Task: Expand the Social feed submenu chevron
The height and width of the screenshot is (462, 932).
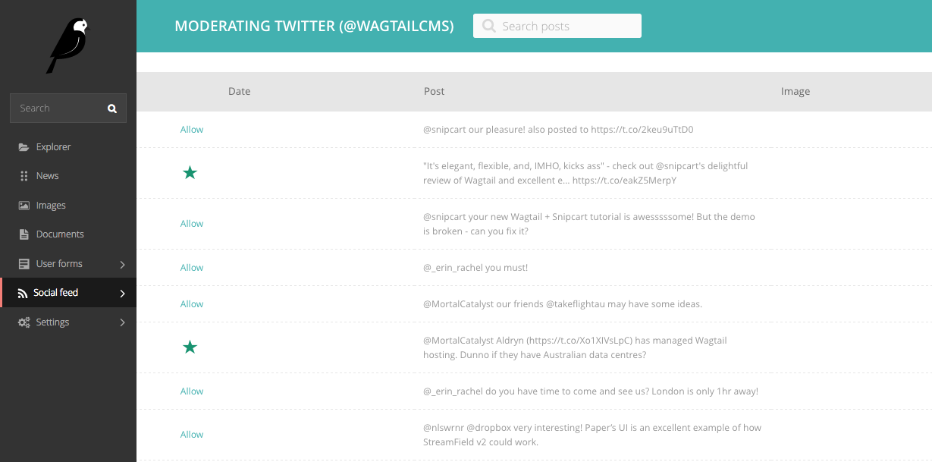Action: (123, 293)
